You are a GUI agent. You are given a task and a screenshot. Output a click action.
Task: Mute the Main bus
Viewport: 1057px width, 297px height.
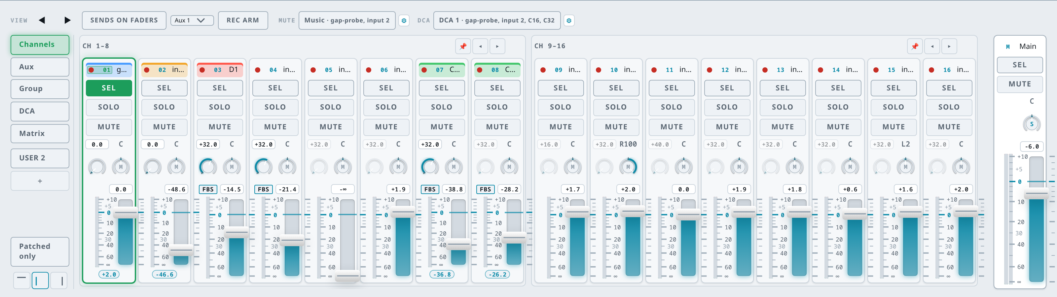[1020, 84]
